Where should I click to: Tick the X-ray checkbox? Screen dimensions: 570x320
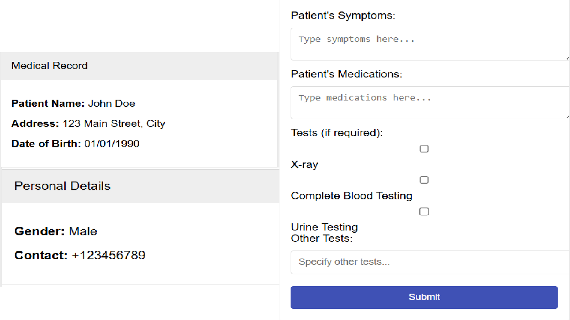[424, 149]
